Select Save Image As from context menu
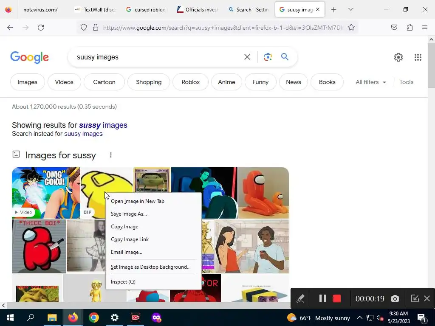This screenshot has width=435, height=326. 153,214
